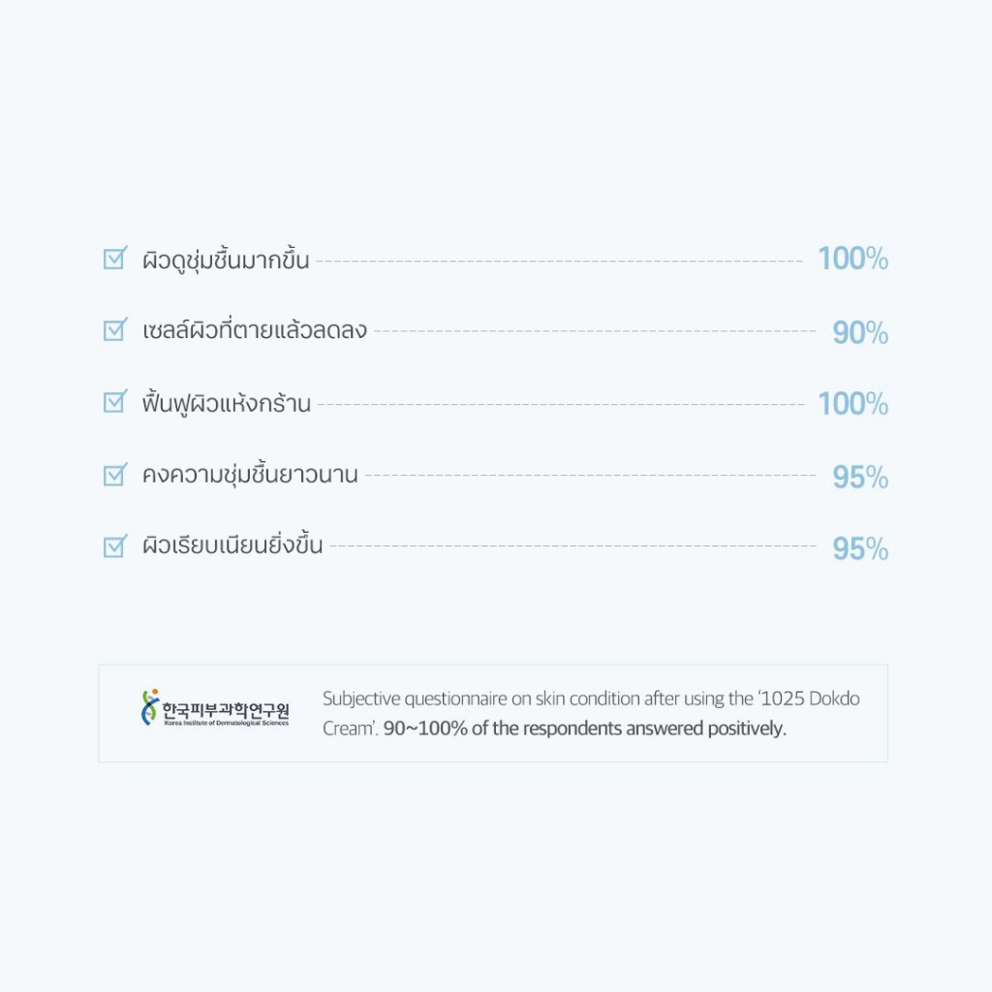
Task: Select the checkbox for ฟื้นฟูผิวแห้งกร้าน
Action: click(x=115, y=401)
